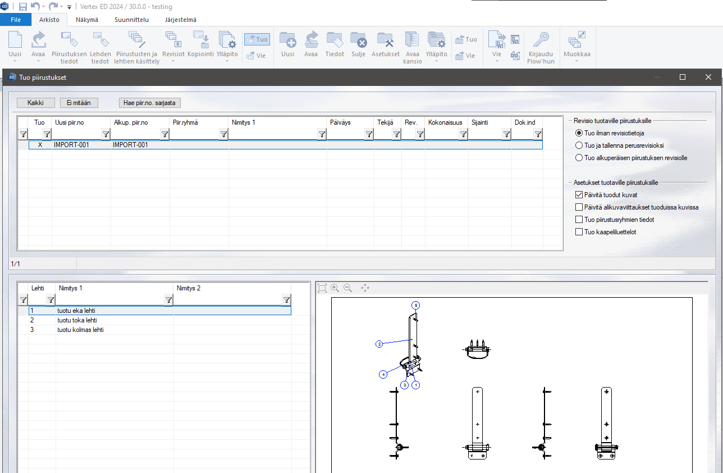Uncheck Päivitä tuodut kuvat checkbox

[579, 195]
